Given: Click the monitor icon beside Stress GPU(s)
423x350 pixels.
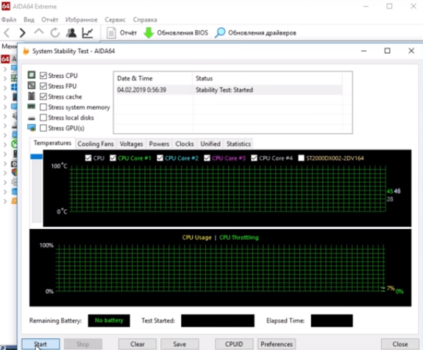Looking at the screenshot, I should [32, 127].
